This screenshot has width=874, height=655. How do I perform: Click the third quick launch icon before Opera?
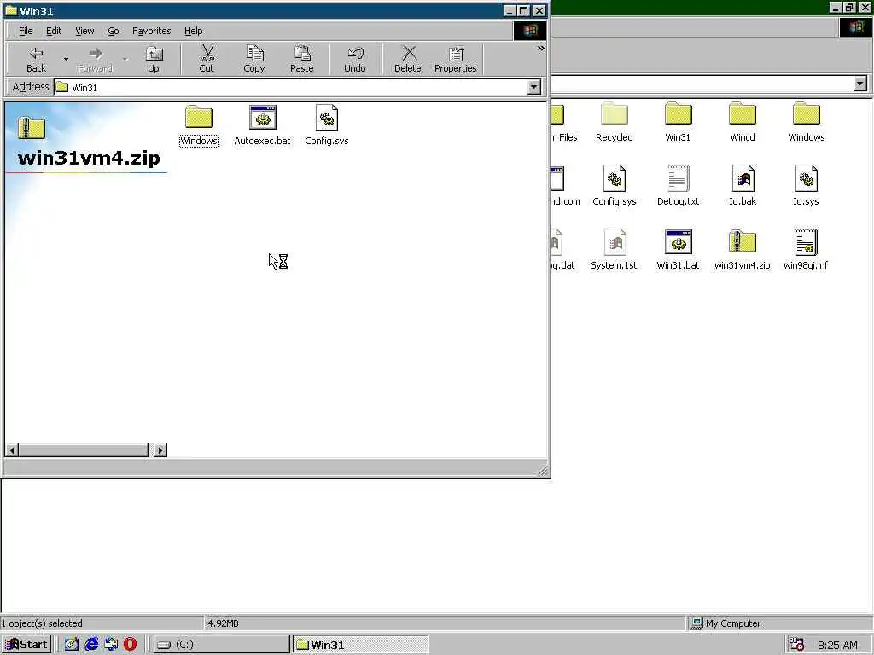click(111, 645)
